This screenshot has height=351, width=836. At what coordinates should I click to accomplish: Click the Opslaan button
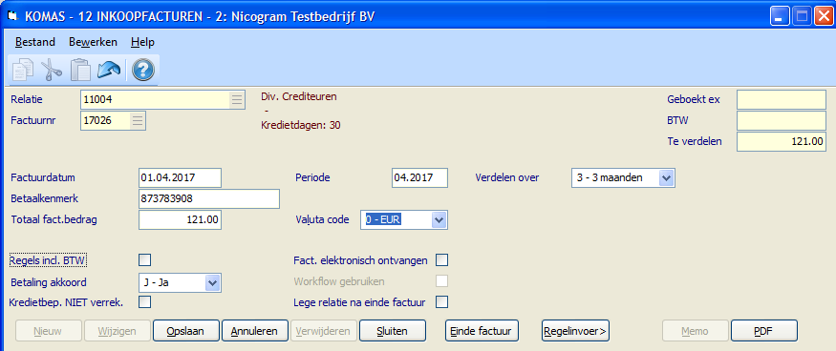pyautogui.click(x=186, y=331)
